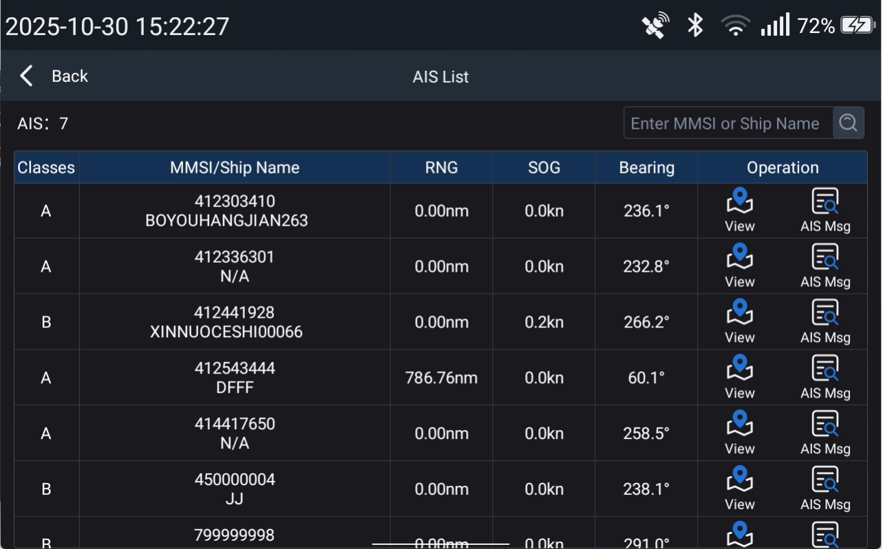Image resolution: width=883 pixels, height=549 pixels.
Task: View ship JJ on map
Action: click(740, 489)
